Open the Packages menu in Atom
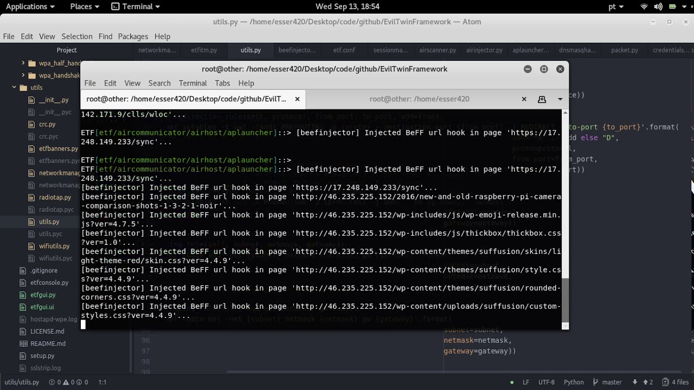The image size is (694, 390). [133, 36]
